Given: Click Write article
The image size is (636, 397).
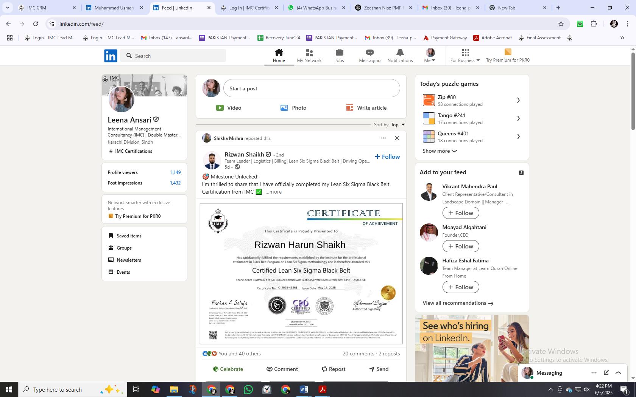Looking at the screenshot, I should [366, 108].
